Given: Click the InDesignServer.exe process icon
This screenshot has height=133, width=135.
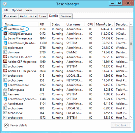Looking at the screenshot, I should click(5, 33).
